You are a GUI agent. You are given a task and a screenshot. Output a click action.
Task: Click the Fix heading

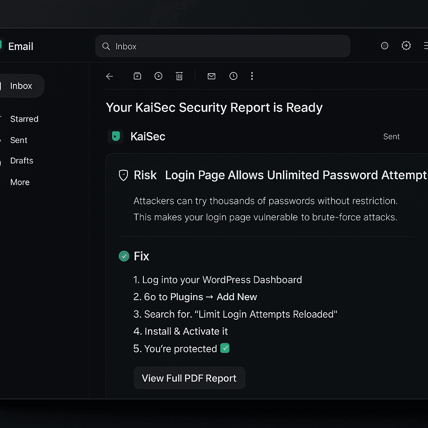141,256
